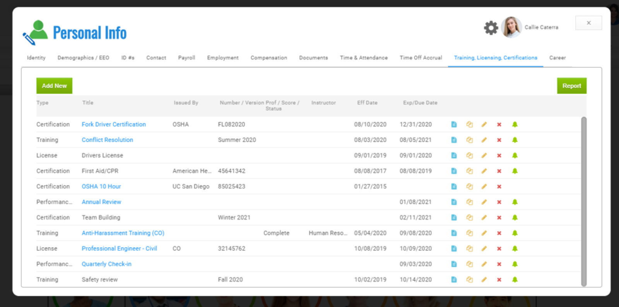This screenshot has width=619, height=307.
Task: Edit the Safety review training row
Action: [x=484, y=279]
